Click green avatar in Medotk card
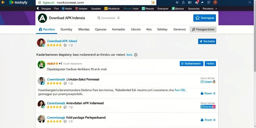This screenshot has width=256, height=128. [41, 65]
